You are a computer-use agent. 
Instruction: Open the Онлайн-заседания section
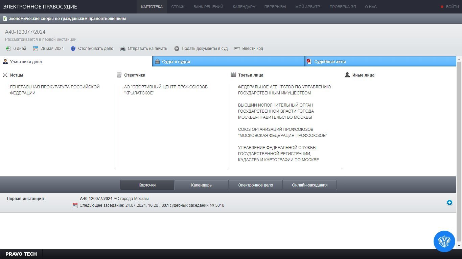309,185
